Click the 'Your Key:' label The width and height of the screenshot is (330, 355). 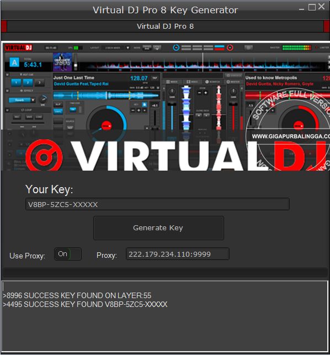49,189
